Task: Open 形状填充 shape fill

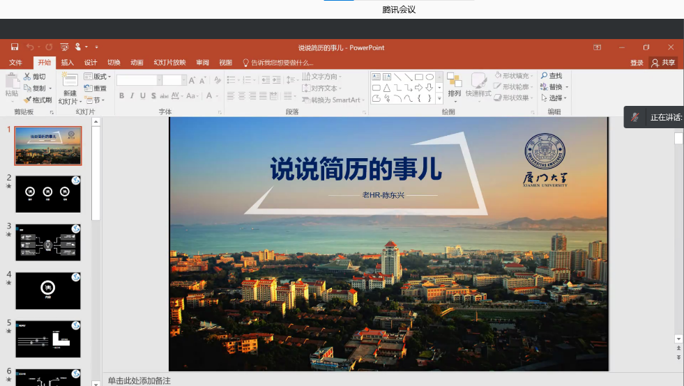Action: pyautogui.click(x=514, y=75)
